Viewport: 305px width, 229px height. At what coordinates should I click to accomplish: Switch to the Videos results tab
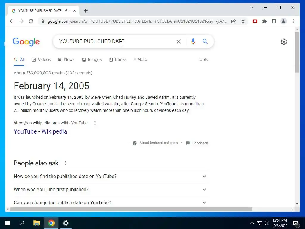(x=41, y=59)
